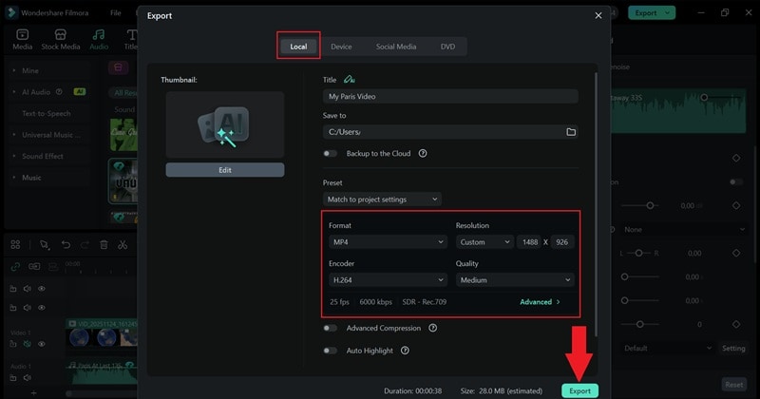760x399 pixels.
Task: Open the None dropdown in right panel
Action: click(683, 229)
